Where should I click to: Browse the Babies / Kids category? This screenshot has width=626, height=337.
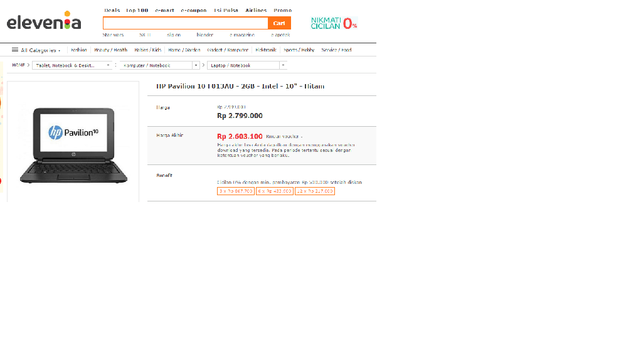(147, 50)
